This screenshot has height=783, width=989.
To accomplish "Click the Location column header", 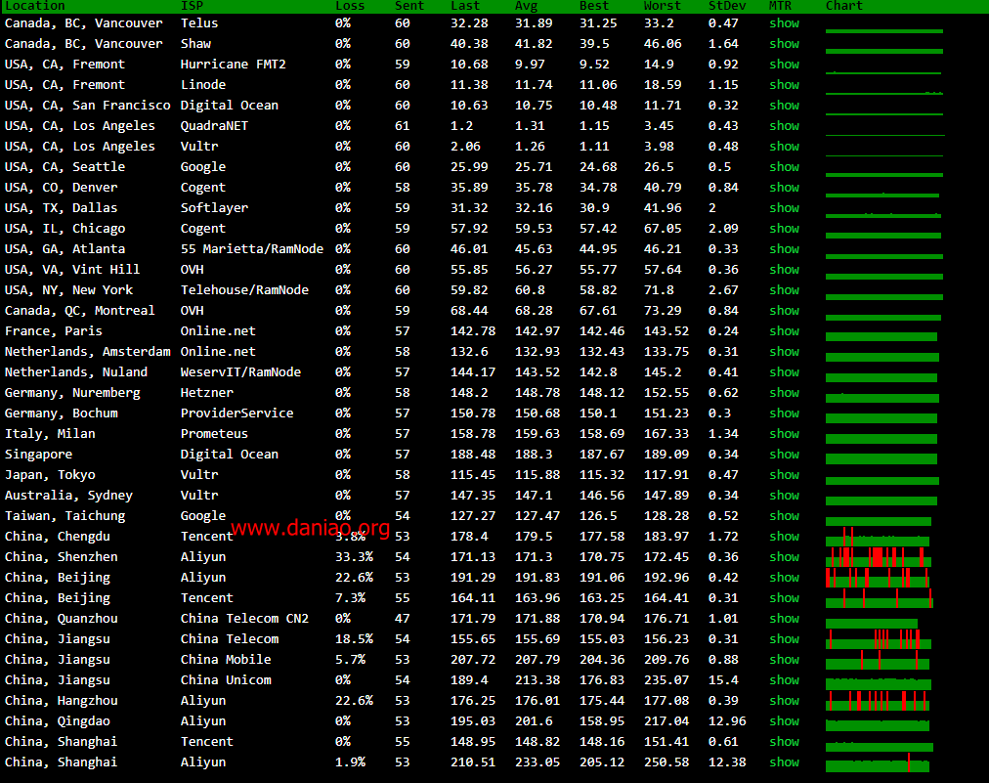I will [x=34, y=6].
